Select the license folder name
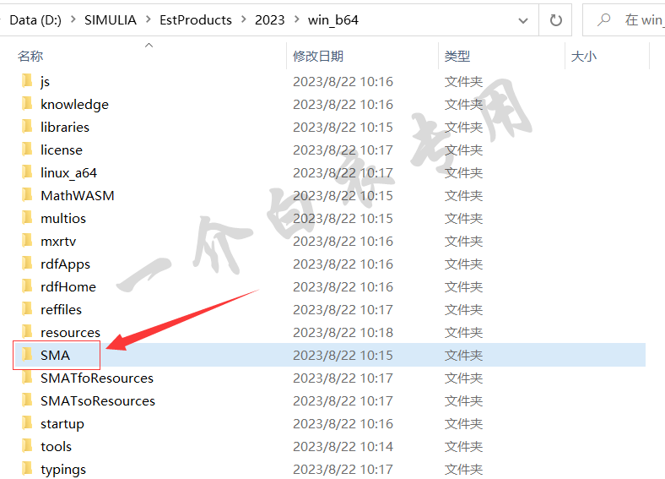This screenshot has height=479, width=665. pos(62,150)
